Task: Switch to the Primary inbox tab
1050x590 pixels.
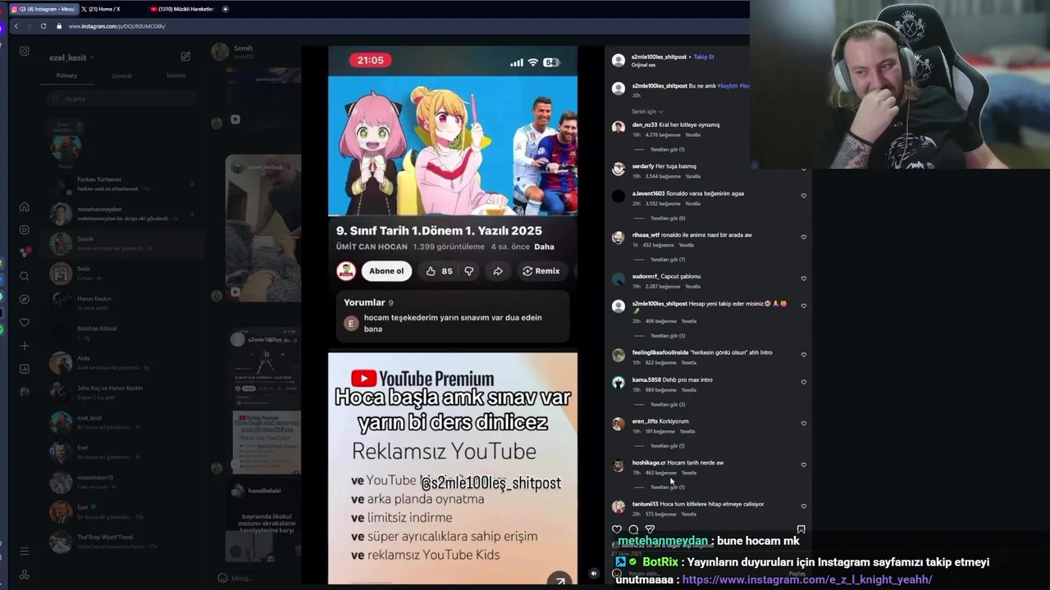Action: [66, 75]
